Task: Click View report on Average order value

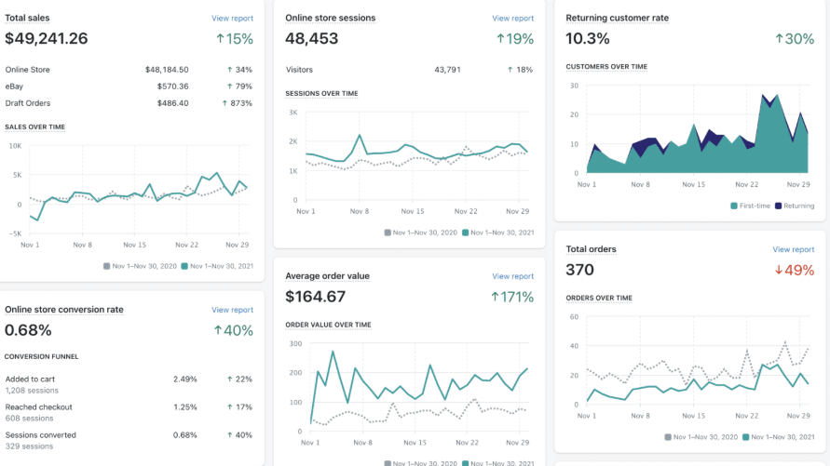Action: click(512, 276)
